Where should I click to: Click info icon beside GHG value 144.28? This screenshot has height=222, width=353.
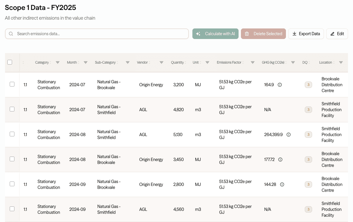282,184
